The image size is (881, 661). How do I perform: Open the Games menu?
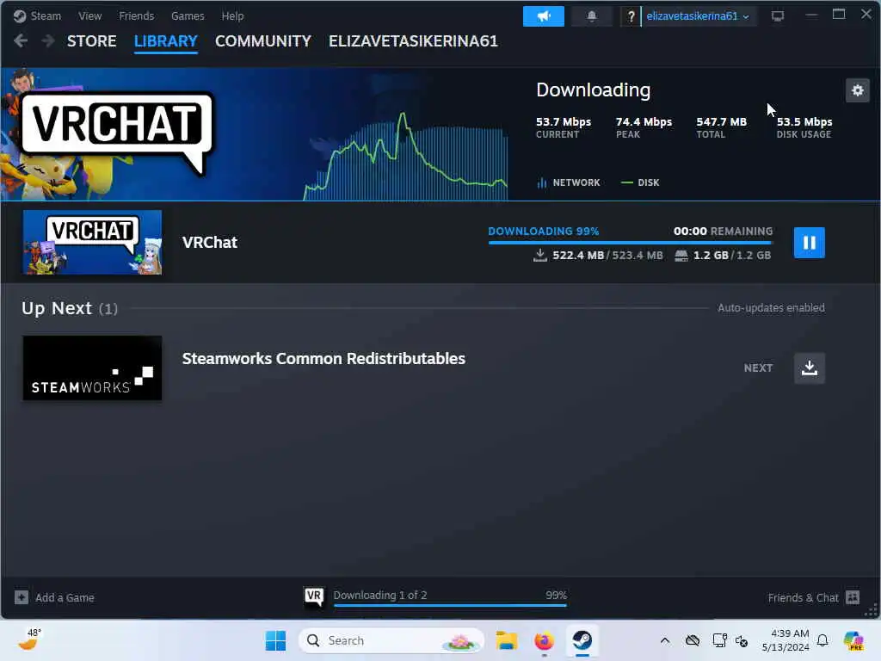[188, 15]
